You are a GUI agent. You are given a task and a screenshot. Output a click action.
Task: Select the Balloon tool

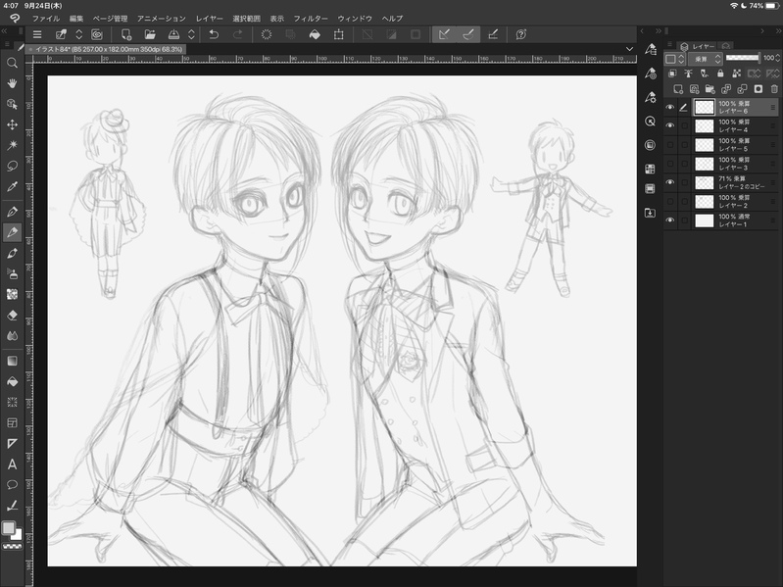point(12,485)
